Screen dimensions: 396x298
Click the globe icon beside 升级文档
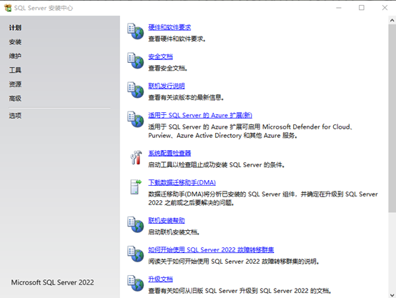[135, 283]
